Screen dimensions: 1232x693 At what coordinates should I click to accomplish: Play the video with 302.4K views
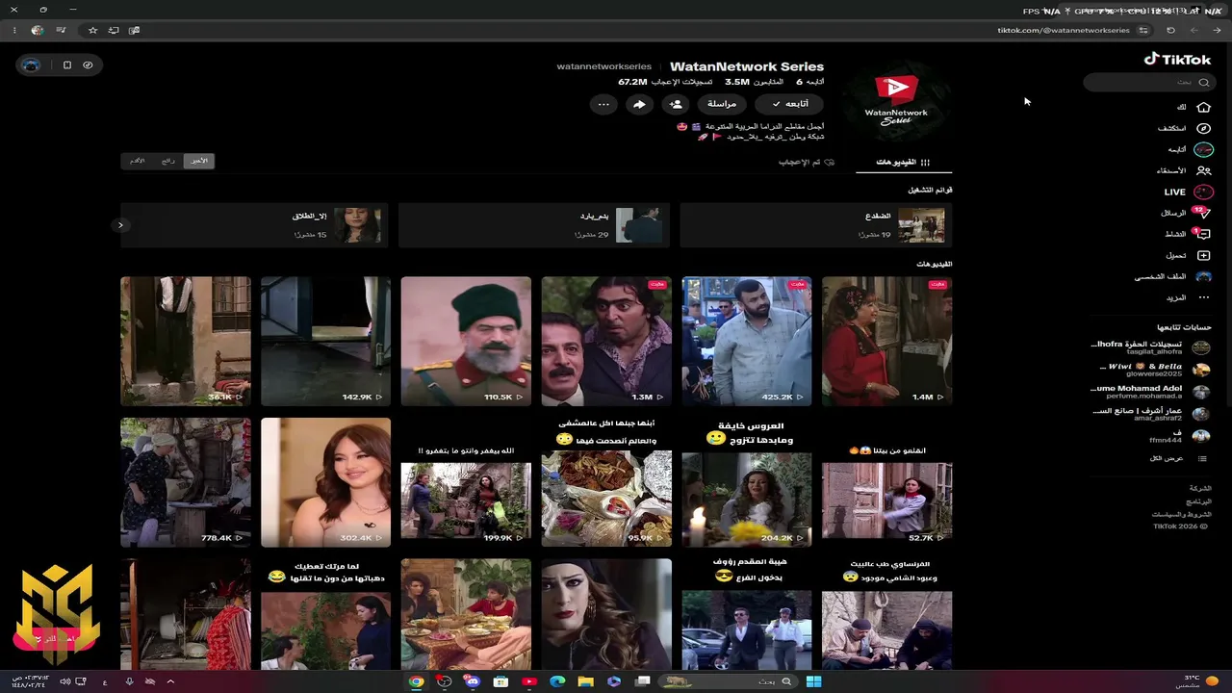pos(325,482)
